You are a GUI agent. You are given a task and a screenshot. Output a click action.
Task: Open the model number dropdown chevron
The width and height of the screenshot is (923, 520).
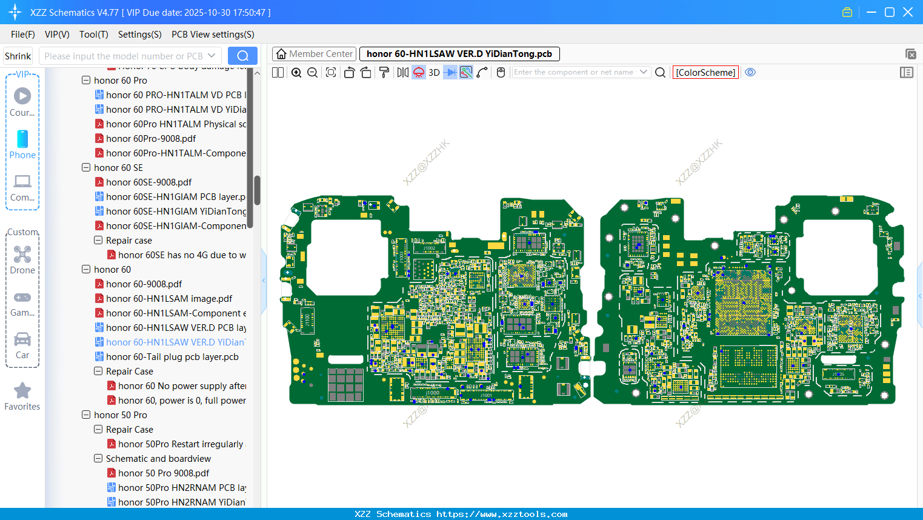click(x=212, y=56)
